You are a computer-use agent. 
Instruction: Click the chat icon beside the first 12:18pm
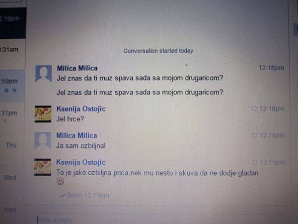[x=254, y=109]
